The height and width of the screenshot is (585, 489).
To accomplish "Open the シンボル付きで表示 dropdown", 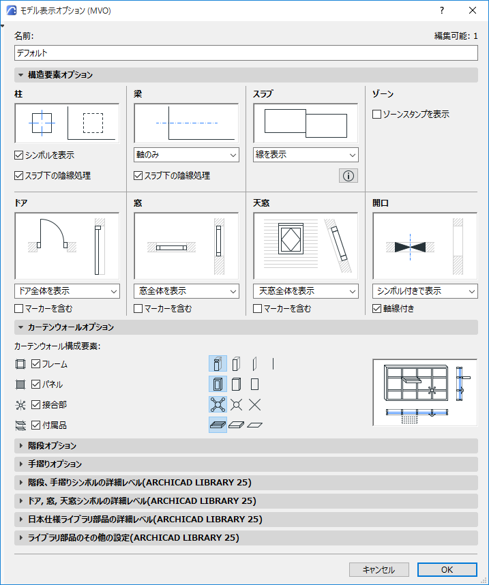I will pyautogui.click(x=425, y=291).
